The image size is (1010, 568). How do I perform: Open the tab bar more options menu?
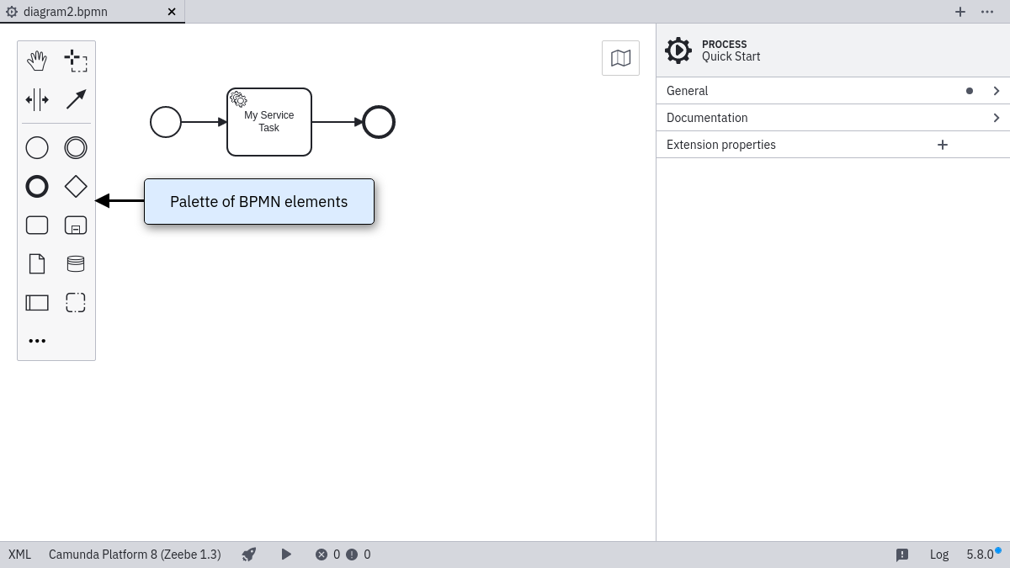pyautogui.click(x=987, y=12)
